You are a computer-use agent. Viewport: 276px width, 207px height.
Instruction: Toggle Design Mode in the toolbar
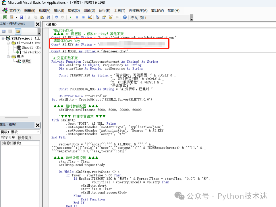pos(90,17)
